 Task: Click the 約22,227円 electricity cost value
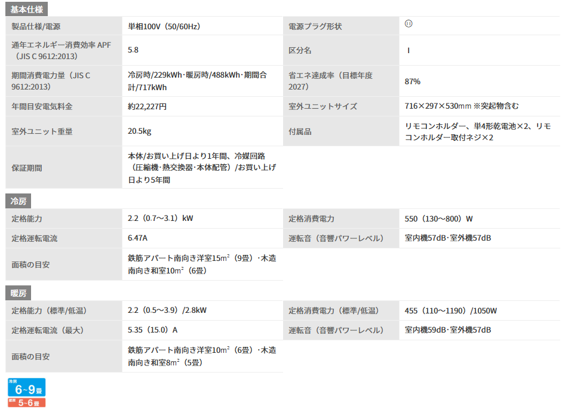147,106
